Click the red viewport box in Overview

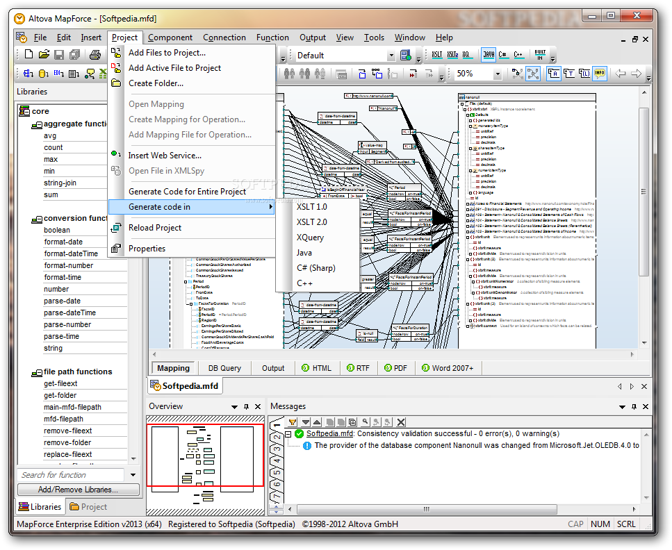tap(205, 455)
